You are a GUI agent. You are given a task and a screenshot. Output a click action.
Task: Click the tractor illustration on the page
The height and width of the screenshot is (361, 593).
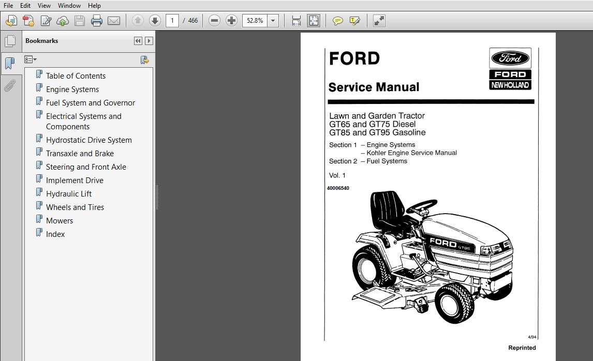click(432, 257)
